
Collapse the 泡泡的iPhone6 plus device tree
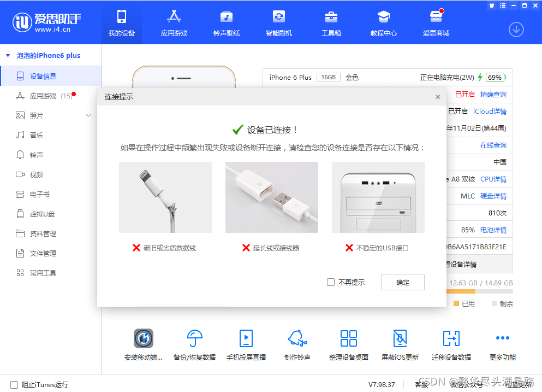[x=8, y=55]
